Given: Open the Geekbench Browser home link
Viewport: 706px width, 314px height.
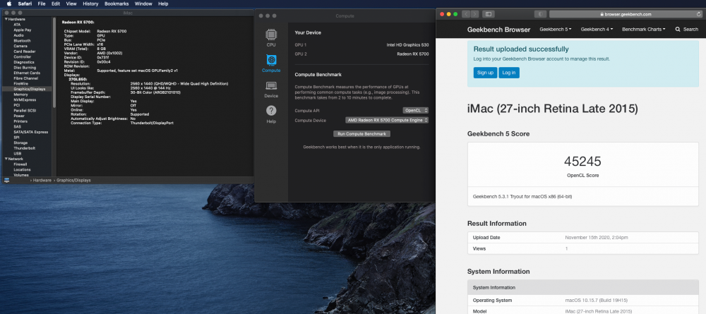Looking at the screenshot, I should [498, 30].
